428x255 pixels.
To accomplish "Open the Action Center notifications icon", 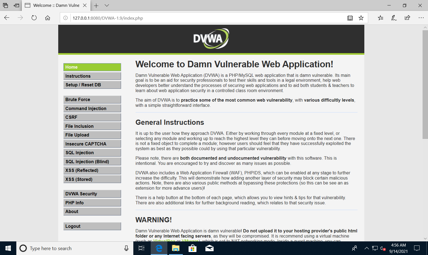I will click(x=417, y=248).
